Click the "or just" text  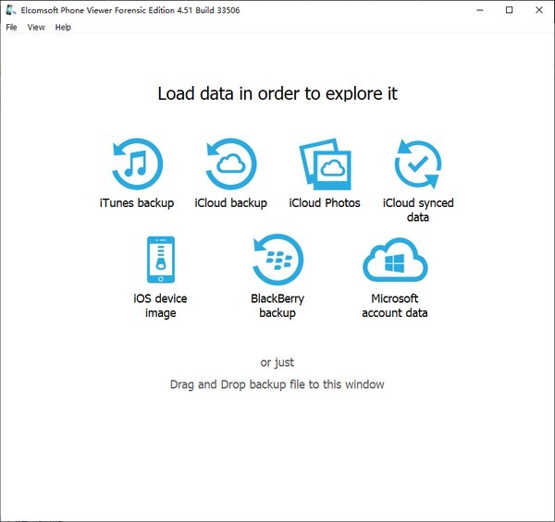click(277, 362)
